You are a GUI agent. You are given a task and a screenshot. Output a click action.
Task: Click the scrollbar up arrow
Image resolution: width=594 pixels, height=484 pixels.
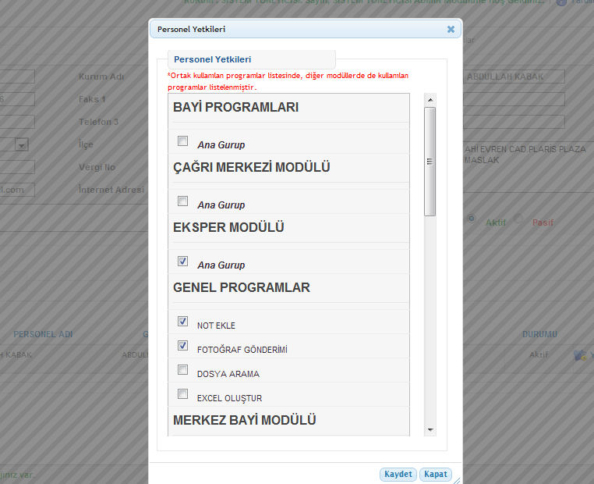(x=430, y=99)
